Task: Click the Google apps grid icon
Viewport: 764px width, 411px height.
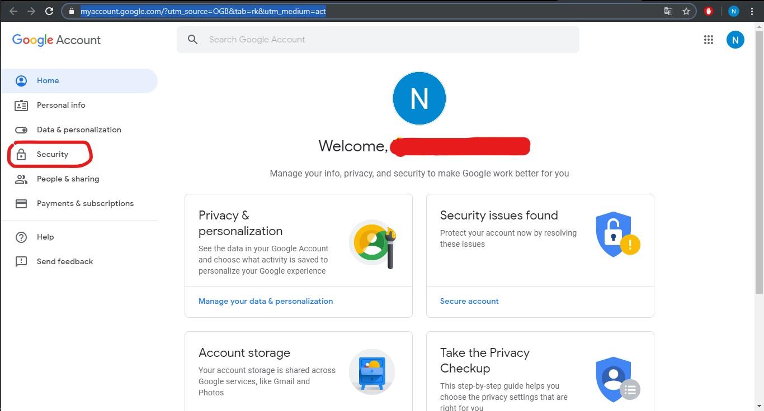Action: [708, 40]
